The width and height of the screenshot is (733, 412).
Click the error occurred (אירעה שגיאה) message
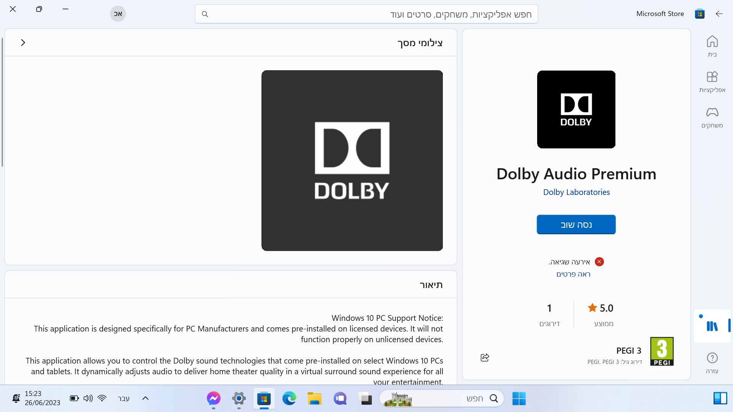tap(570, 262)
